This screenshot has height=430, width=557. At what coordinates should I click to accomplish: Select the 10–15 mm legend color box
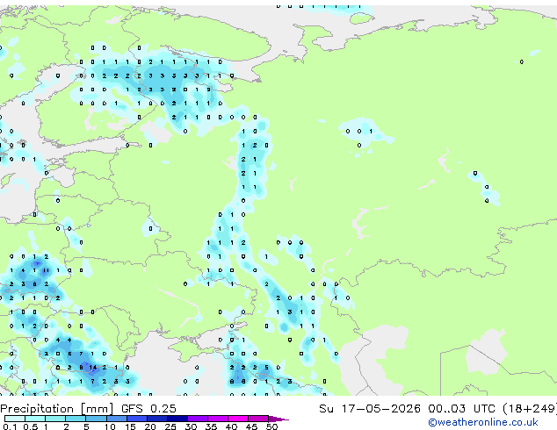(116, 419)
